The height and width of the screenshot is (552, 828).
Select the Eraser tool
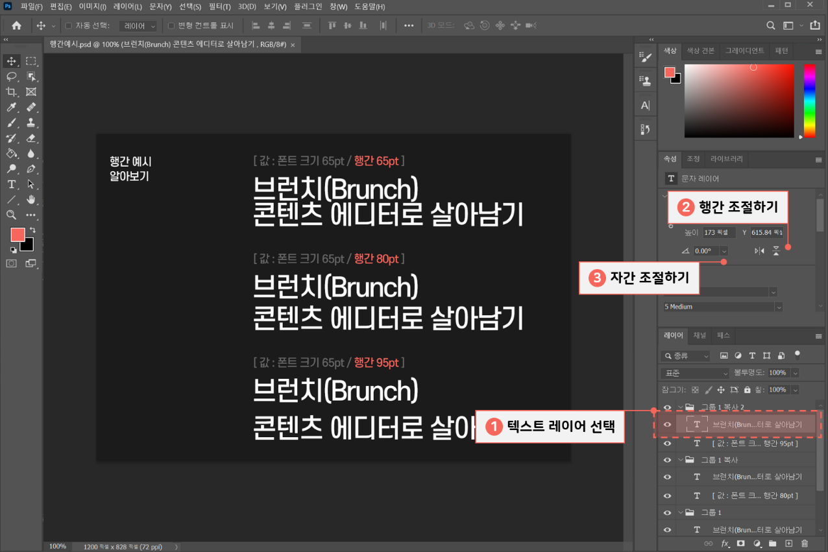[31, 138]
